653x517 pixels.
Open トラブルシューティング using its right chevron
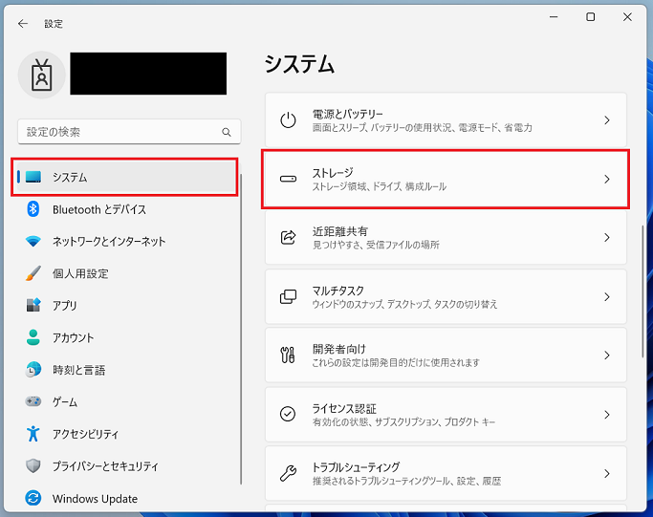(x=607, y=473)
